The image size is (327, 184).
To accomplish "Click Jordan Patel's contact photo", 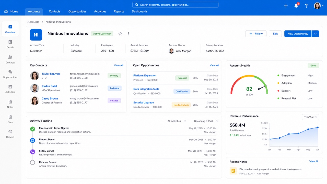I will coord(34,88).
